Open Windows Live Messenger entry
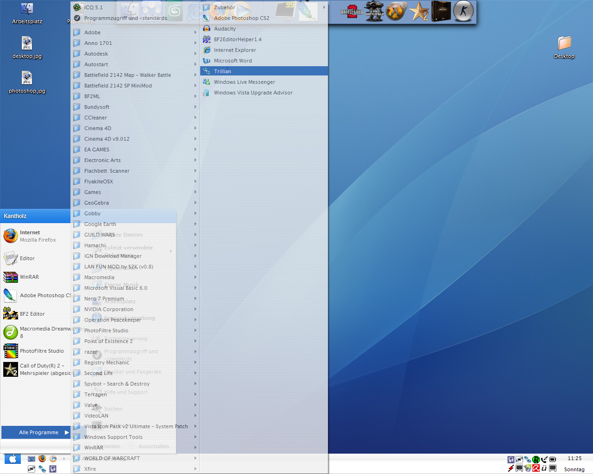This screenshot has width=593, height=474. (x=264, y=82)
